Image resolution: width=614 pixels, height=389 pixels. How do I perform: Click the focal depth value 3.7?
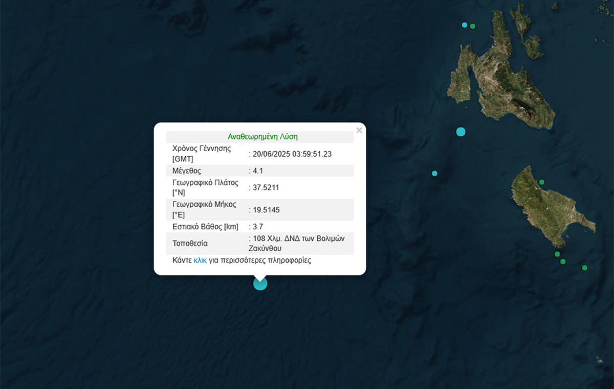259,226
